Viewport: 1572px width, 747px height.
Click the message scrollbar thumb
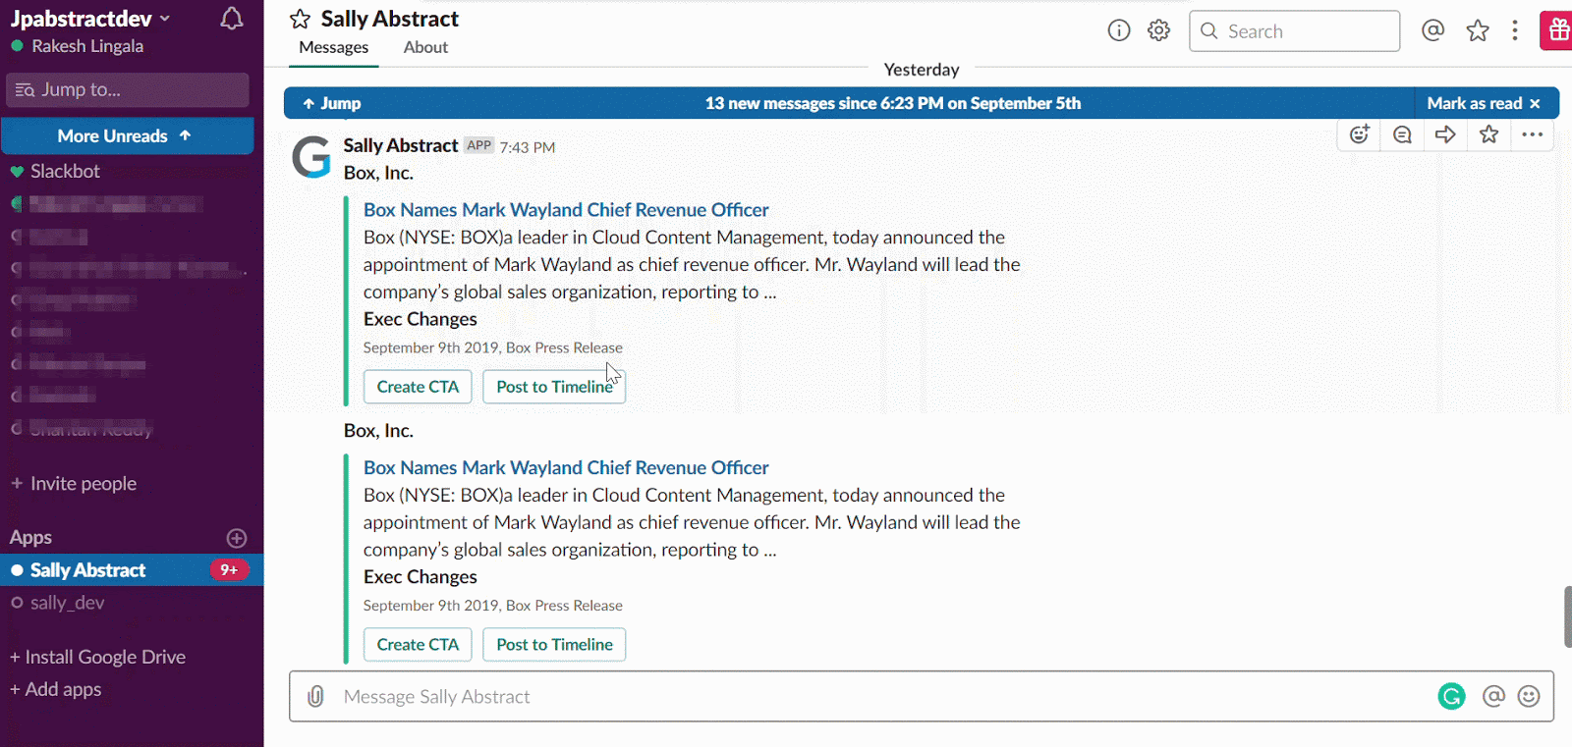click(x=1567, y=616)
